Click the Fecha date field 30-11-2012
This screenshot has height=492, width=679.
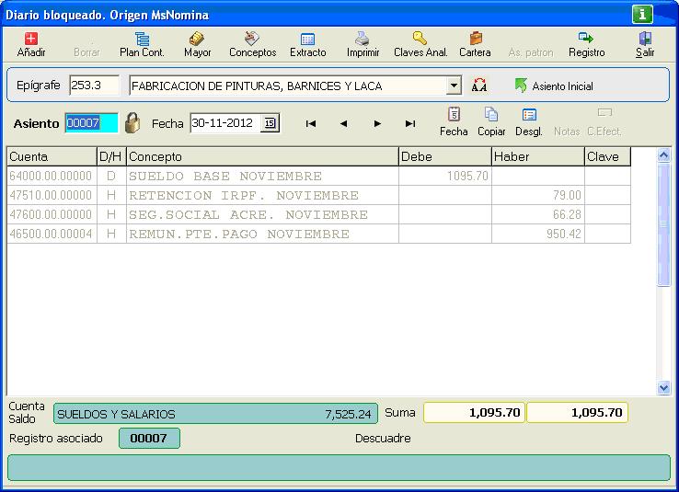pos(225,123)
